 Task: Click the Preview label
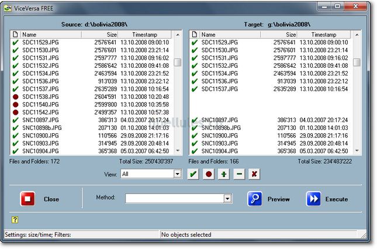coord(279,199)
